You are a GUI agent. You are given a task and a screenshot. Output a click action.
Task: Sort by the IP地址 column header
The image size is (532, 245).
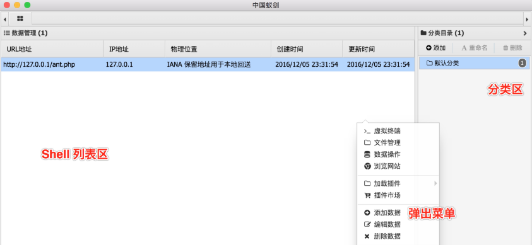pos(134,49)
